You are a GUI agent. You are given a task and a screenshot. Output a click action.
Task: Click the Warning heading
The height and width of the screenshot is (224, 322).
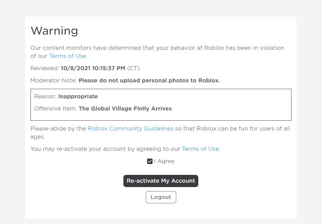click(55, 31)
